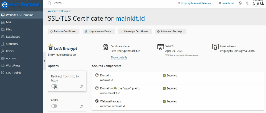
Task: Click the Valid To calendar icon
Action: 160,47
